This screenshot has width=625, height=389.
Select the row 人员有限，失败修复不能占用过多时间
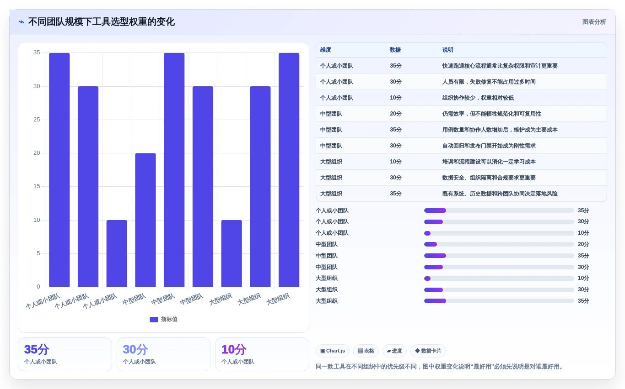point(461,82)
